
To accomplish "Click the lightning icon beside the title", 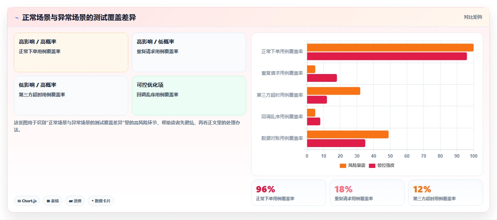I will tap(17, 18).
